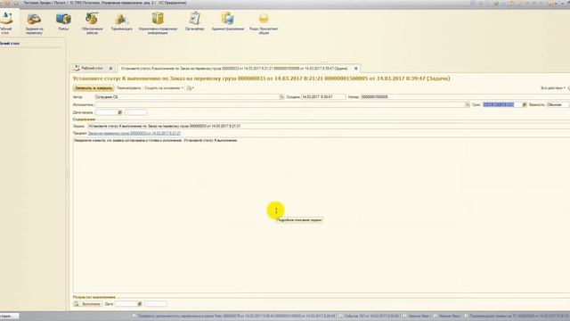Click the Исполнитель field search icon
Viewport: 570px width, 321px height.
468,105
